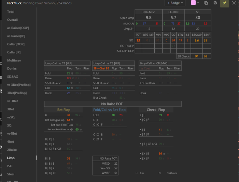Select the 2Raise tab
This screenshot has width=239, height=182.
pyautogui.click(x=12, y=150)
